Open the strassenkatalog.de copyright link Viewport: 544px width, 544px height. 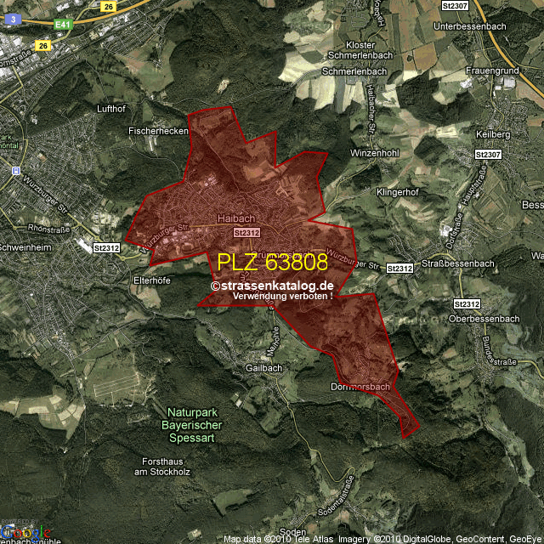(273, 286)
